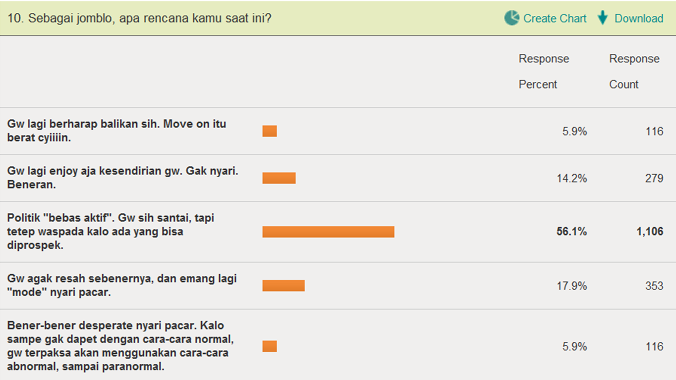Click the Create Chart pie icon
This screenshot has width=676, height=380.
(x=511, y=18)
